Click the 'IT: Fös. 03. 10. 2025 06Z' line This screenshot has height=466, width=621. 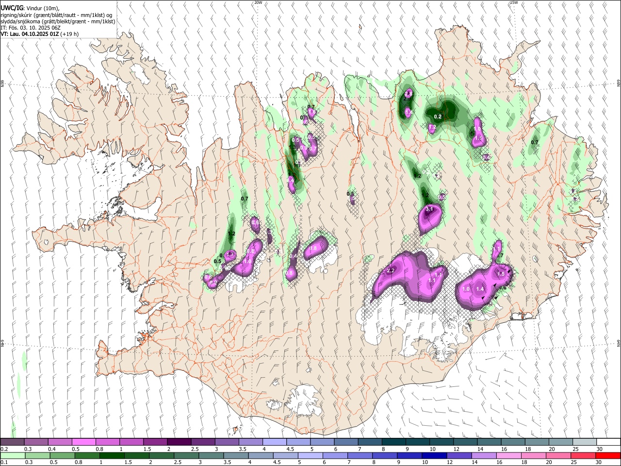pos(30,28)
